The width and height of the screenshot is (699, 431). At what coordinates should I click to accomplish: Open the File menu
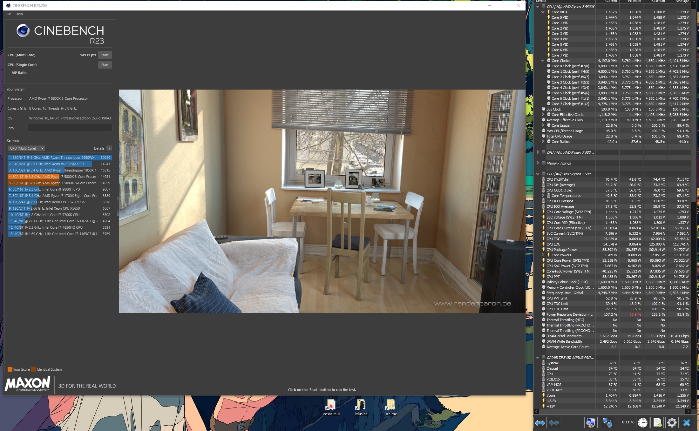(x=8, y=14)
